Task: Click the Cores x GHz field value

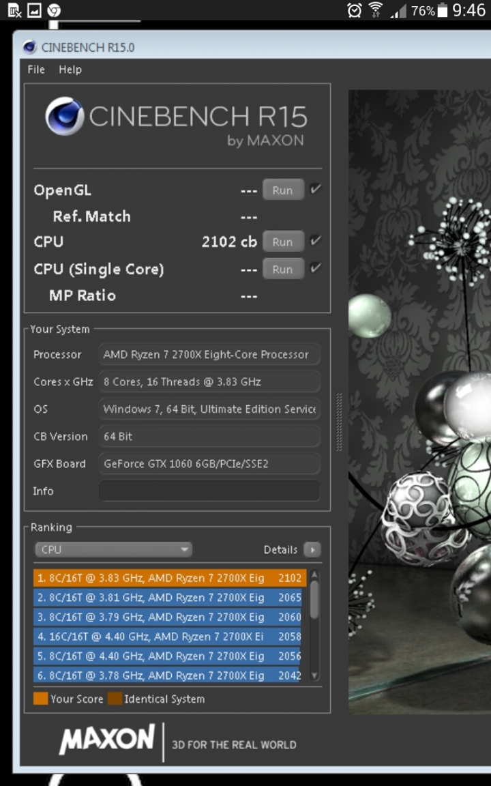Action: pyautogui.click(x=209, y=381)
